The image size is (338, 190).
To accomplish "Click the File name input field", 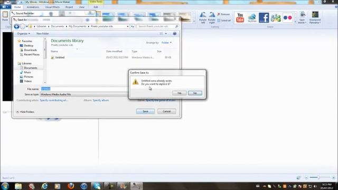I will point(84,89).
